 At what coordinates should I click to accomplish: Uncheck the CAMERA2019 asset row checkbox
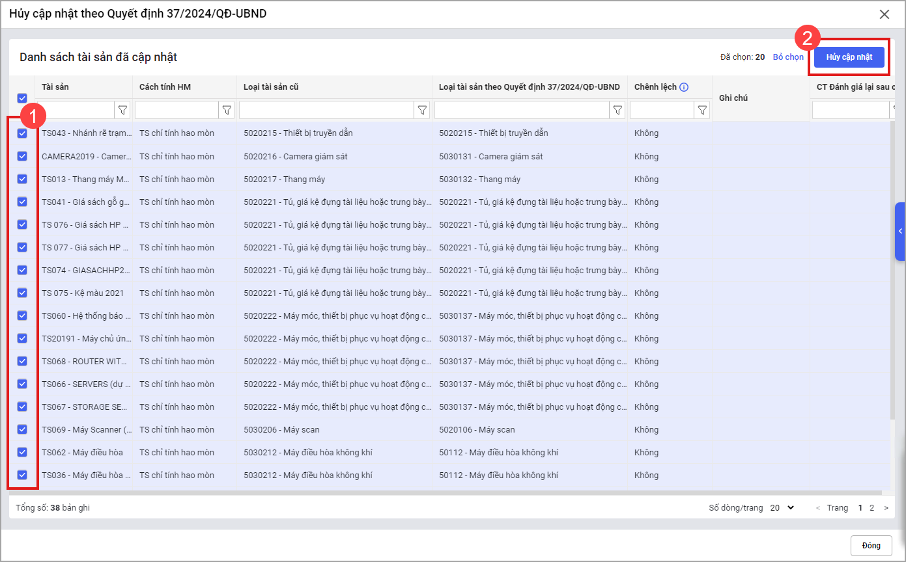pyautogui.click(x=22, y=156)
